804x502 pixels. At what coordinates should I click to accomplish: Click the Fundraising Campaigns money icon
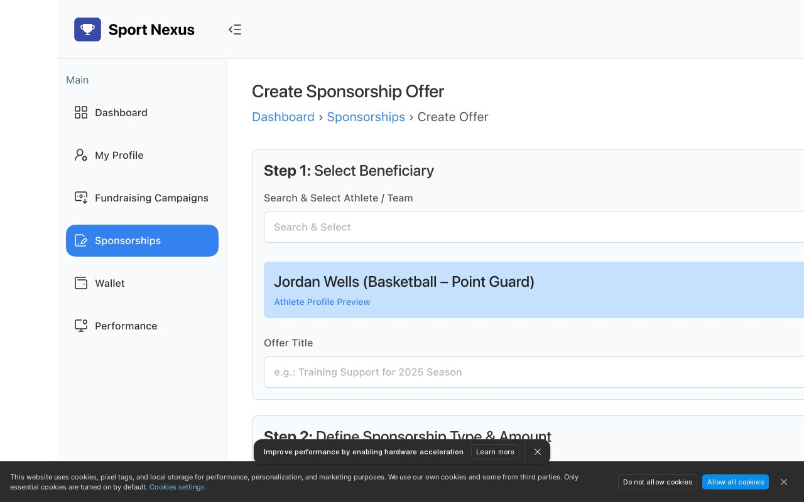point(81,198)
